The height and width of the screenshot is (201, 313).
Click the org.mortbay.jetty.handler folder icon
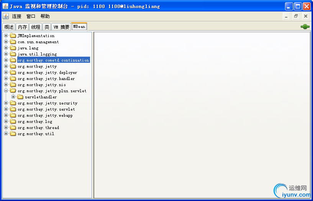(13, 78)
